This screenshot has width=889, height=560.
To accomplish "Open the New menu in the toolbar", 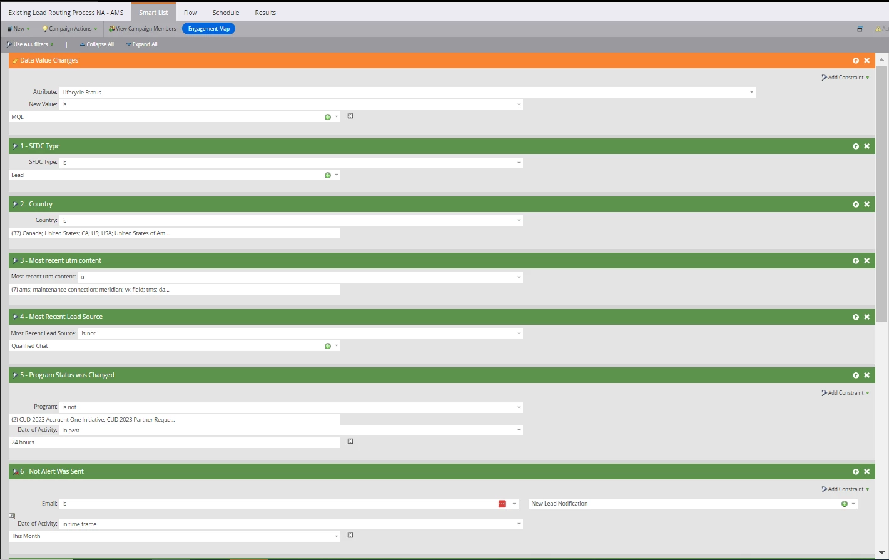I will tap(18, 29).
